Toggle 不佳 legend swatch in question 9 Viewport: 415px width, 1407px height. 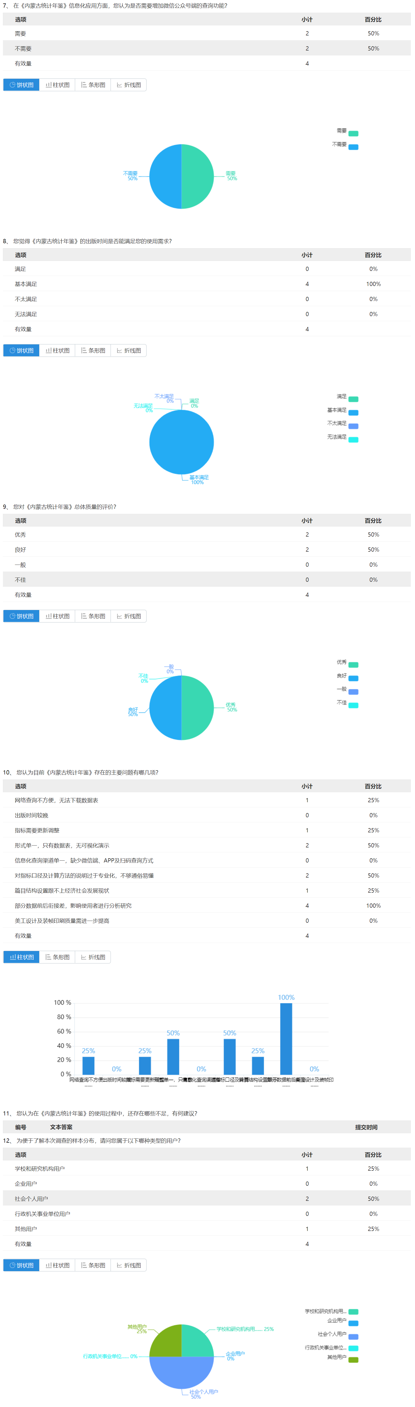tap(353, 705)
